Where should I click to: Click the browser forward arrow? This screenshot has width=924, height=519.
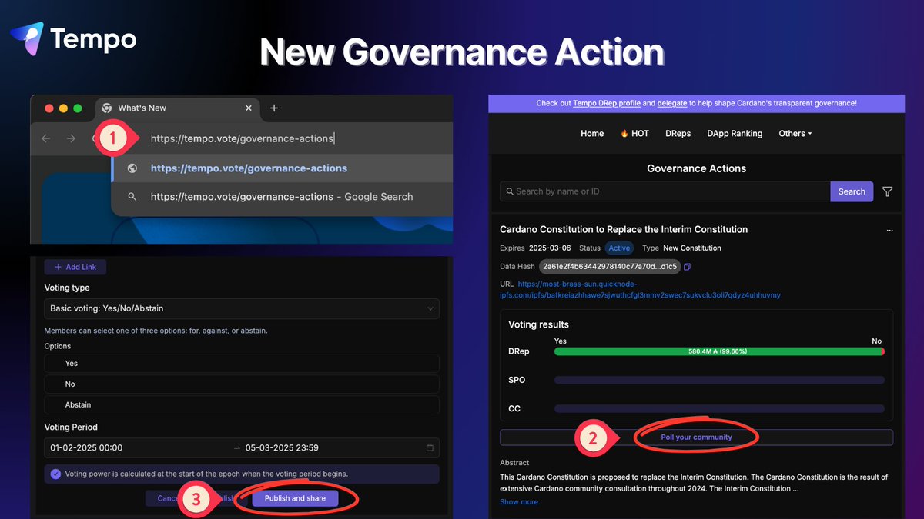tap(71, 138)
